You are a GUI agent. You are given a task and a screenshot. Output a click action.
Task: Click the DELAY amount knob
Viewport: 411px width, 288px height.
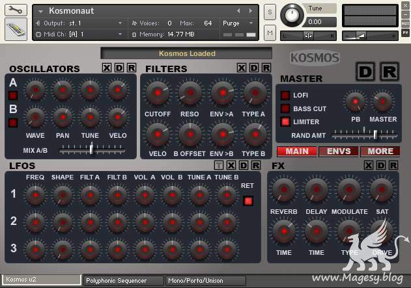pos(317,190)
